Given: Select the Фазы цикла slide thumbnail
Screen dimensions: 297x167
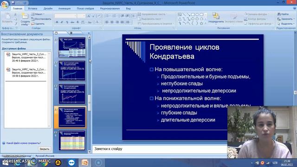Looking at the screenshot, I should pyautogui.click(x=72, y=47).
